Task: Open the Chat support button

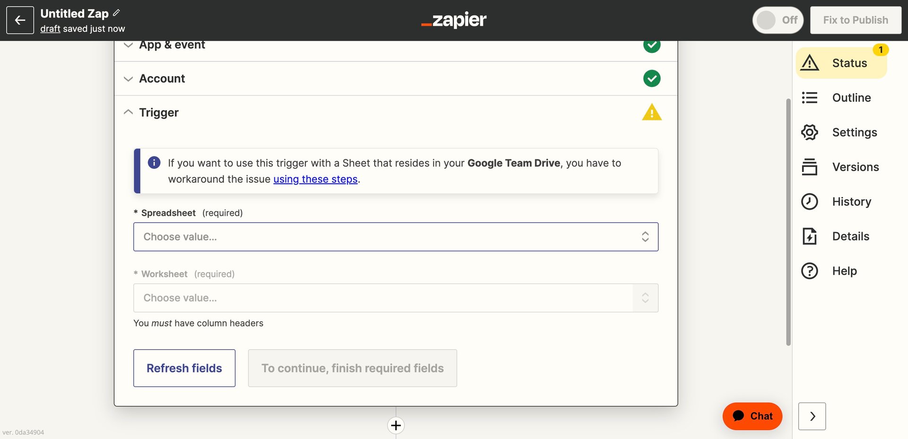Action: click(x=752, y=416)
